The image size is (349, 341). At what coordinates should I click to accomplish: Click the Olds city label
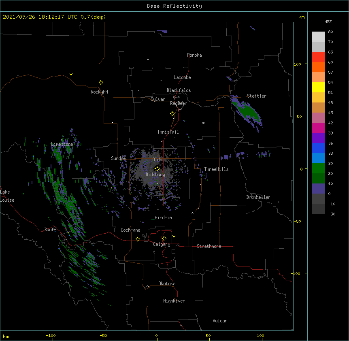157,160
